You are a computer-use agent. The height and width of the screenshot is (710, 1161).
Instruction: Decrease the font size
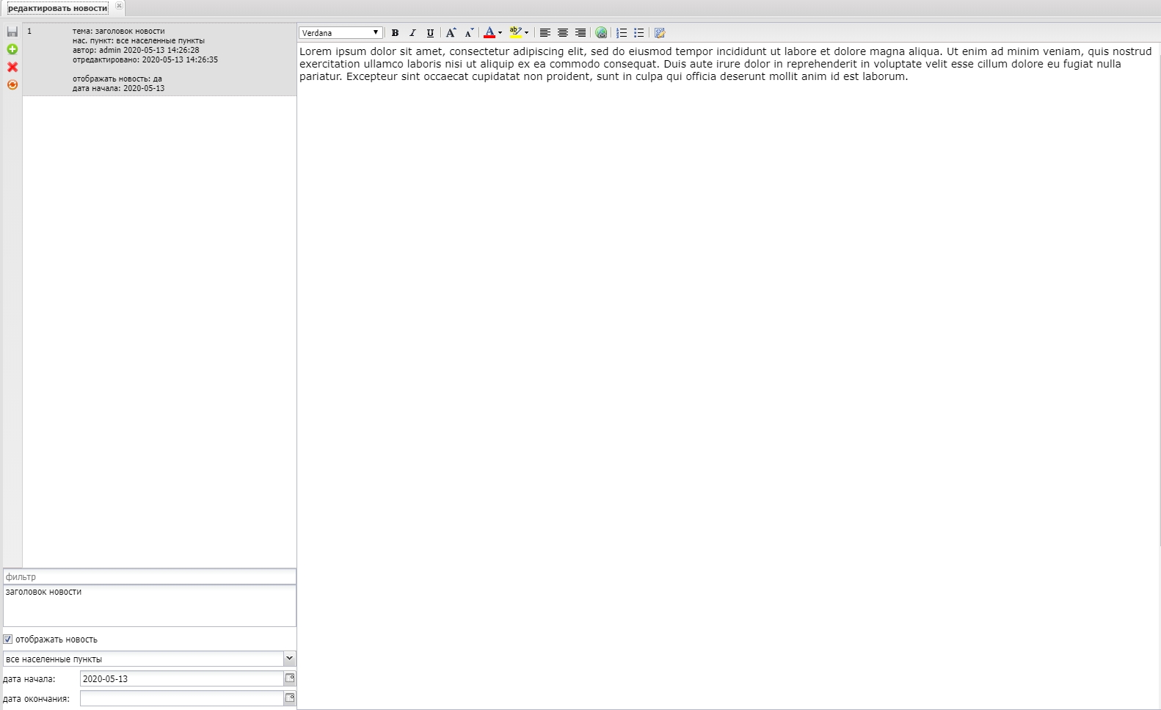pyautogui.click(x=469, y=33)
